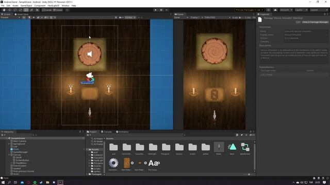Open the Shaded draw mode dropdown
Screen dimensions: 330x185
click(x=10, y=17)
